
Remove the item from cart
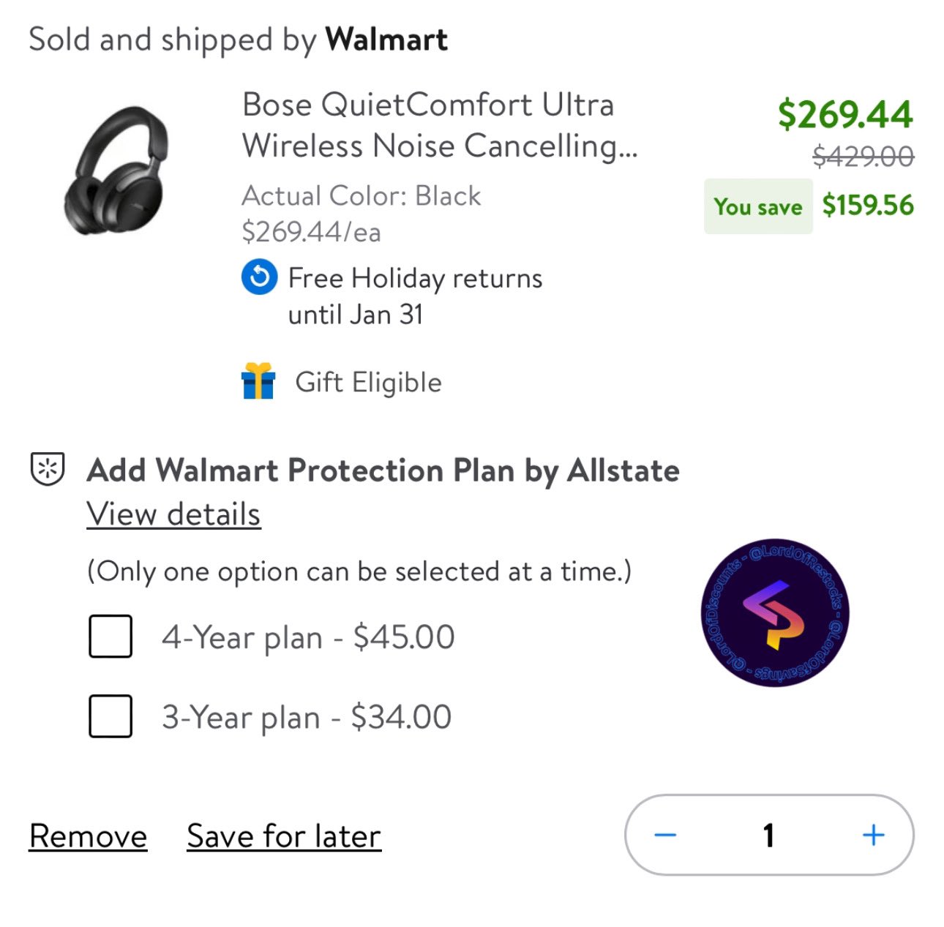[89, 836]
